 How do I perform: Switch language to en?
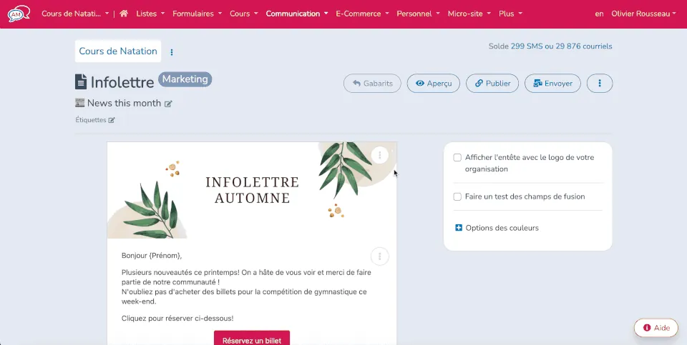pyautogui.click(x=599, y=14)
